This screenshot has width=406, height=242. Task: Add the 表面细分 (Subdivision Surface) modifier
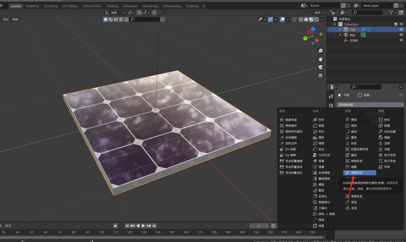(x=321, y=202)
